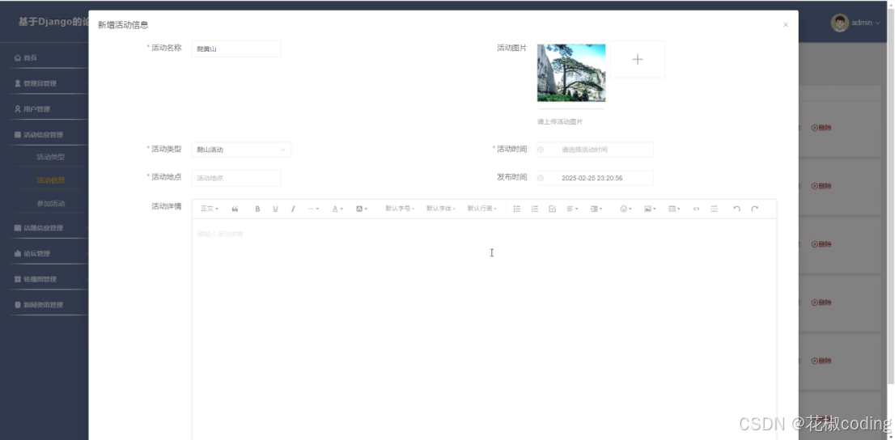
Task: Add another activity image with plus box
Action: (638, 59)
